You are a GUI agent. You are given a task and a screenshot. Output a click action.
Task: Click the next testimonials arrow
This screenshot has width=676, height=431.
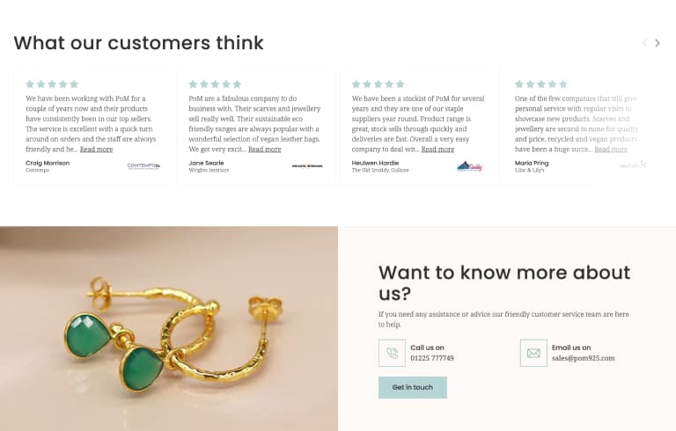pos(657,43)
